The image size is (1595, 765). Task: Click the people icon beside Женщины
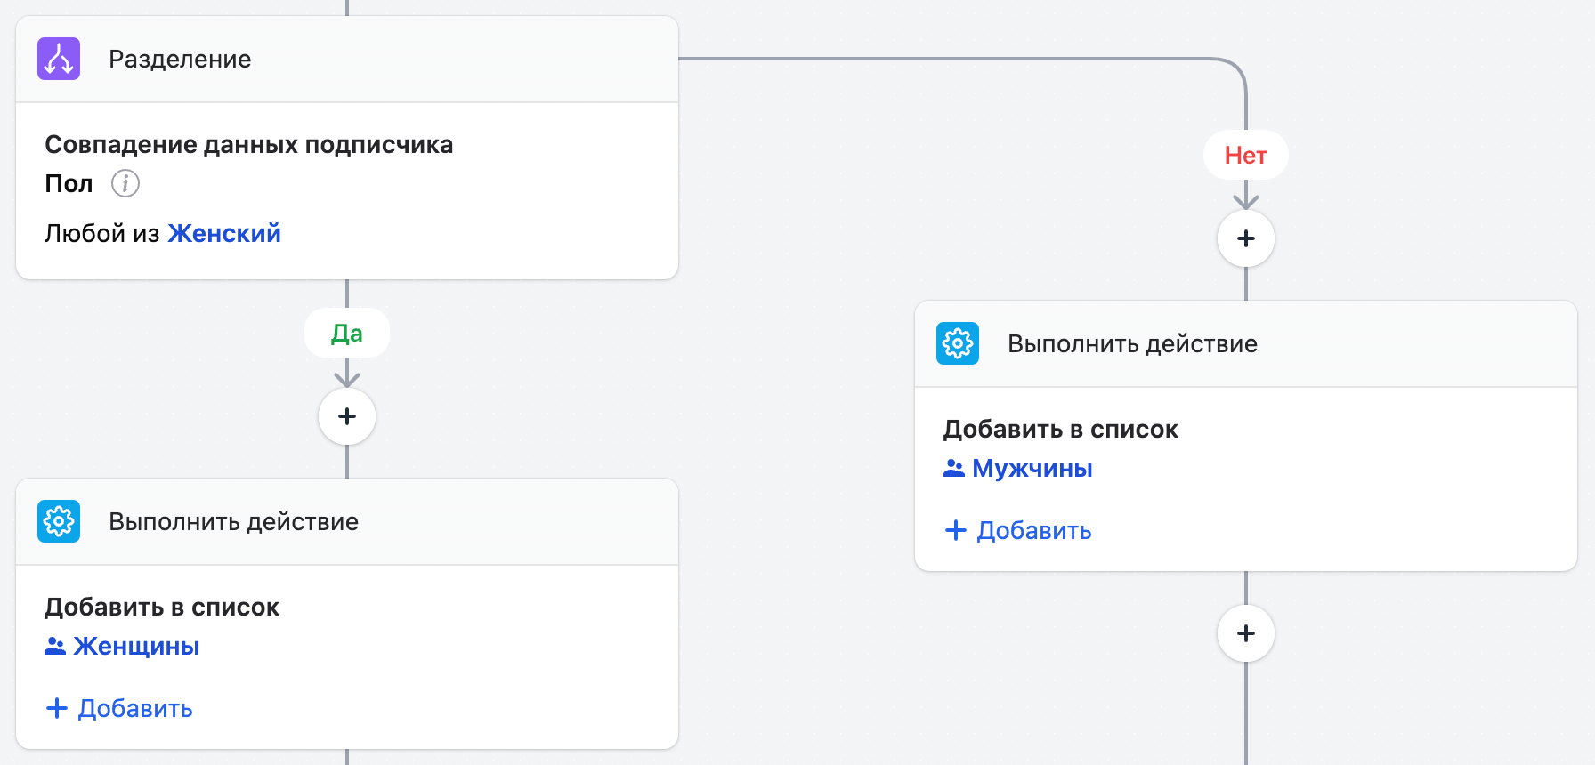pos(55,646)
